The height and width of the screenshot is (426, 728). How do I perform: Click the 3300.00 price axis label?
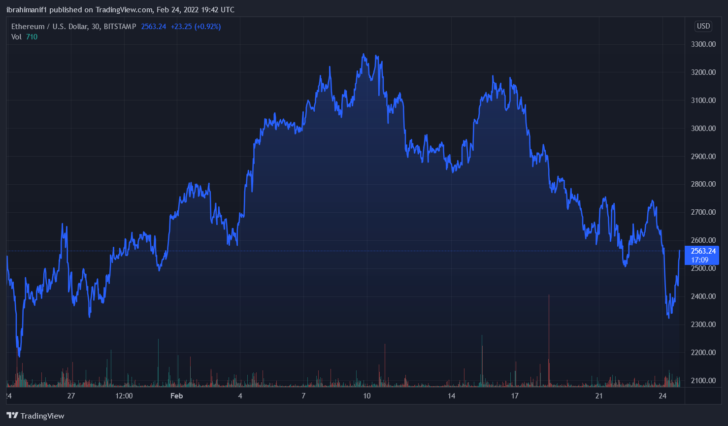pyautogui.click(x=703, y=44)
